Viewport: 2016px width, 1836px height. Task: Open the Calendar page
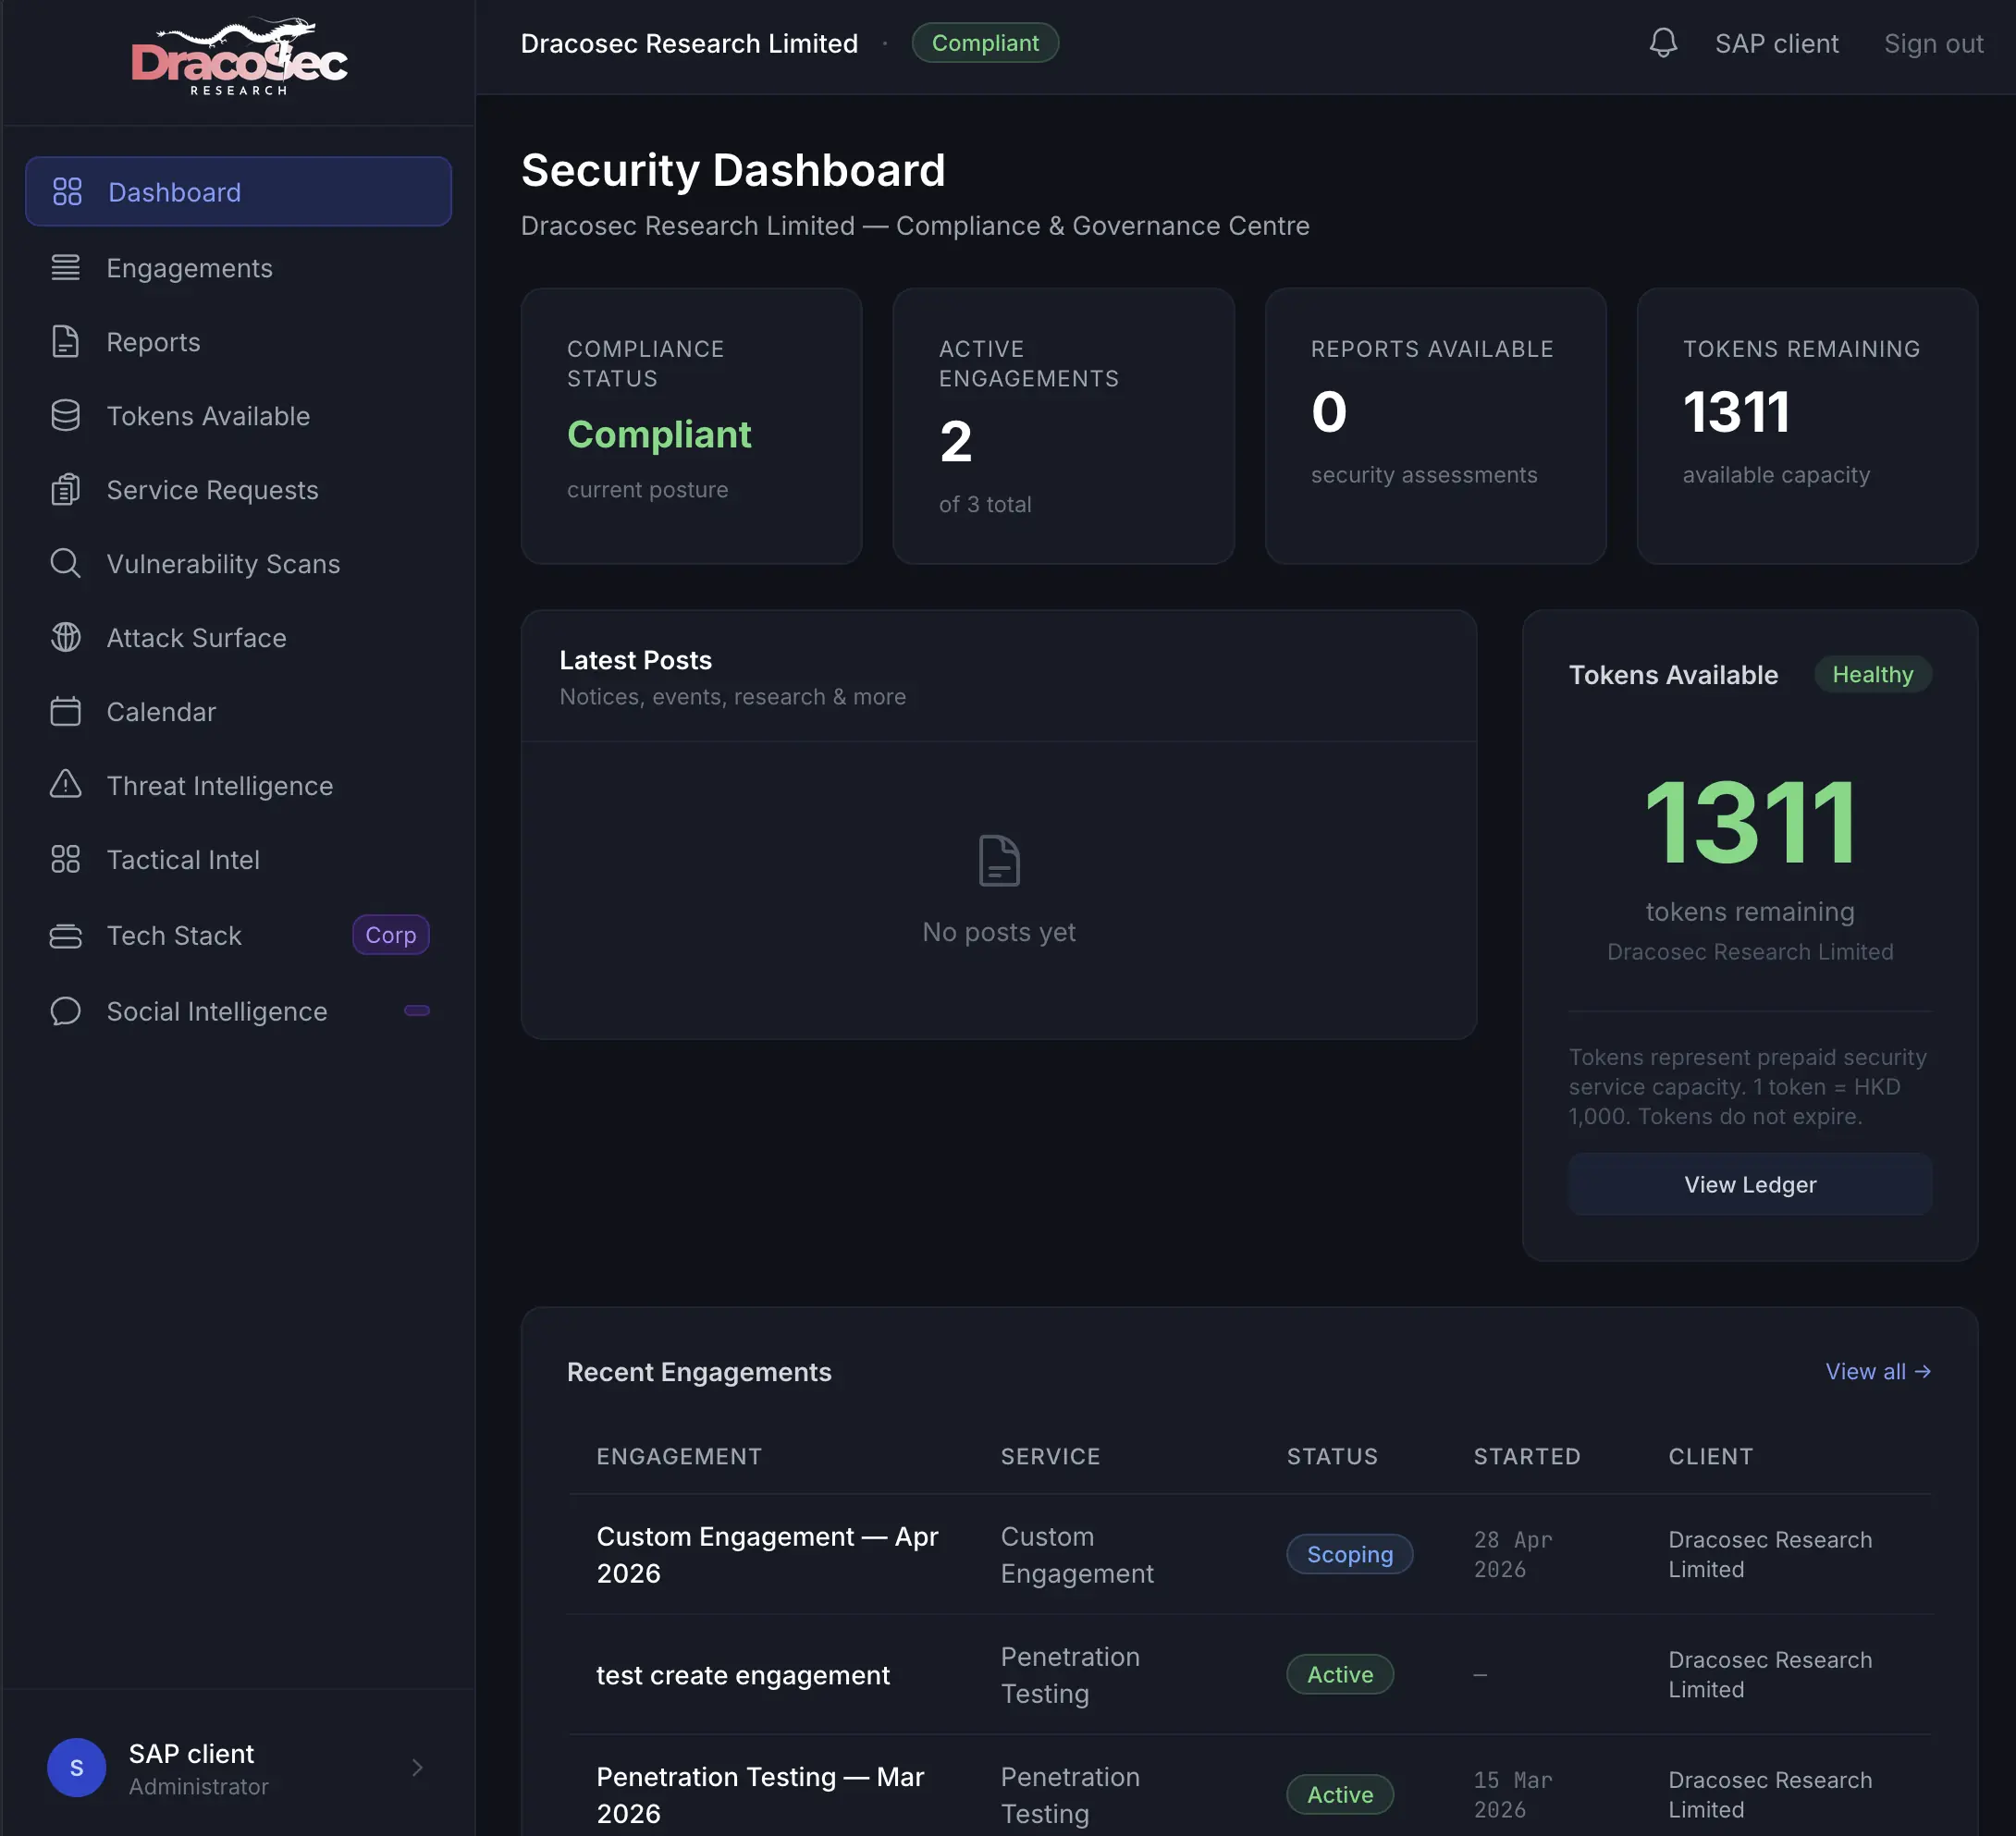point(238,711)
